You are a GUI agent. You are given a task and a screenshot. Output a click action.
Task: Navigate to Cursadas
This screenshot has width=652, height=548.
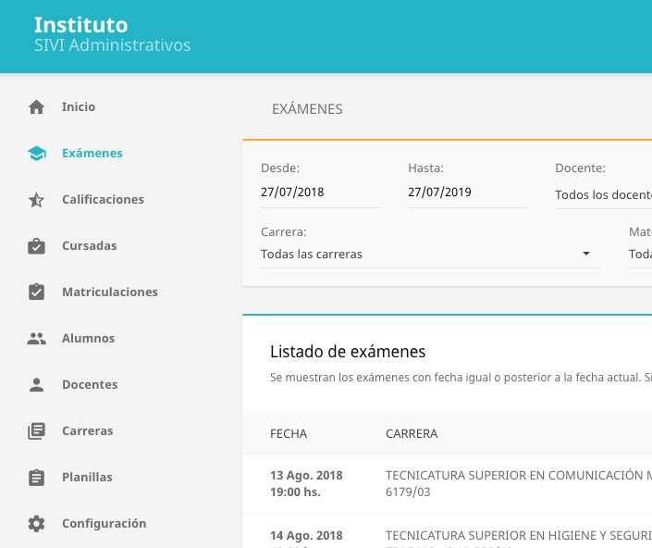[x=90, y=245]
